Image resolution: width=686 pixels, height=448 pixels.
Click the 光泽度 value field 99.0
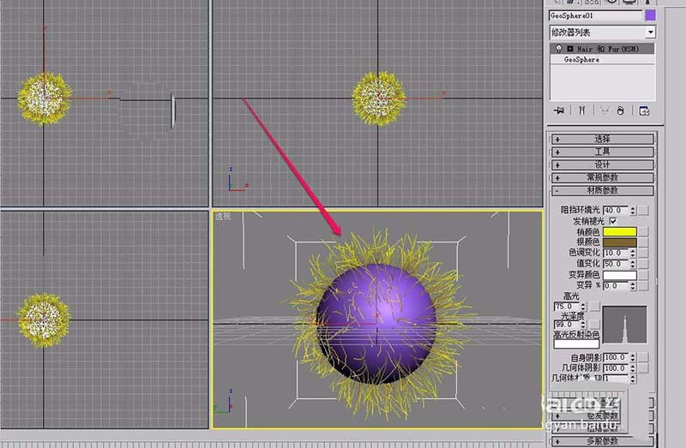(566, 325)
